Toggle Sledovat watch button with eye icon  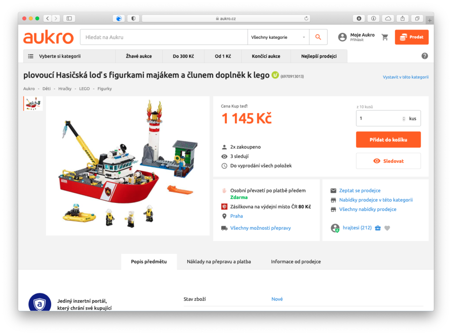(388, 161)
